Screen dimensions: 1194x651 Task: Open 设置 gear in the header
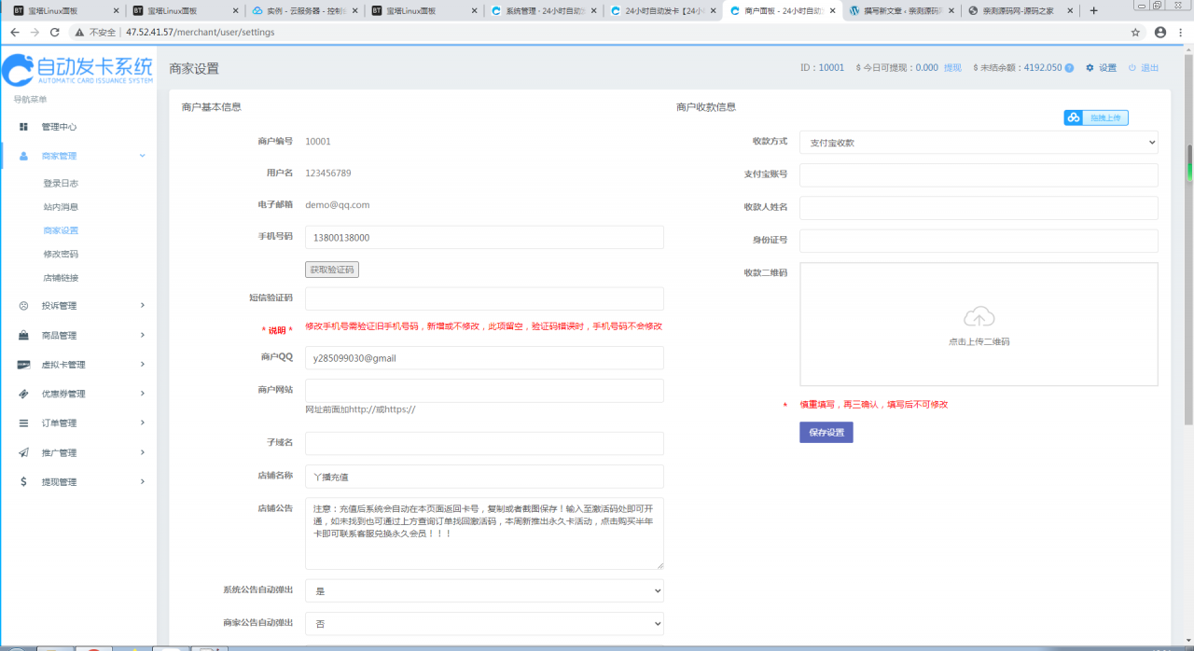pos(1101,68)
